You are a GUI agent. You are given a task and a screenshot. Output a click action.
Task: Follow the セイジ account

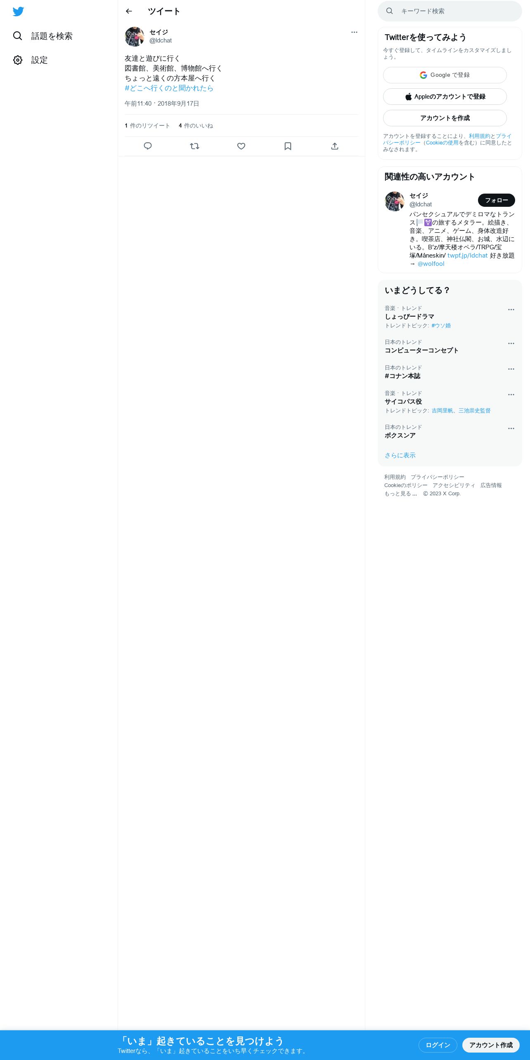point(496,200)
